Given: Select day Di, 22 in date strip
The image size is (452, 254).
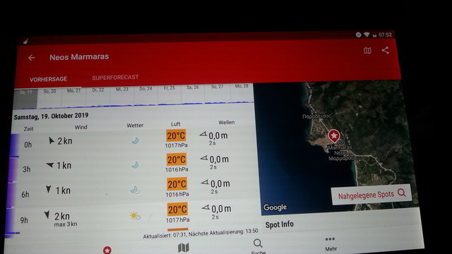Looking at the screenshot, I should 98,90.
